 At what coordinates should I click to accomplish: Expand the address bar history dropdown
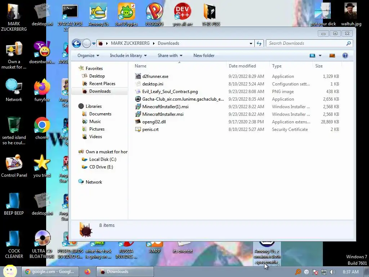251,43
